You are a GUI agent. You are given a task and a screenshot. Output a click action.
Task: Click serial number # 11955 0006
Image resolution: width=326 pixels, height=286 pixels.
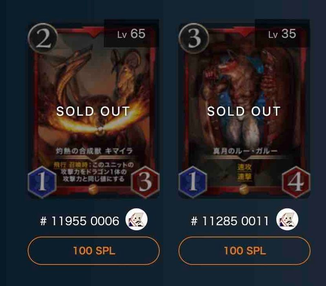[79, 221]
